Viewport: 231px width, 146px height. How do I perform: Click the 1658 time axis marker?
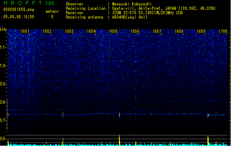tap(179, 31)
